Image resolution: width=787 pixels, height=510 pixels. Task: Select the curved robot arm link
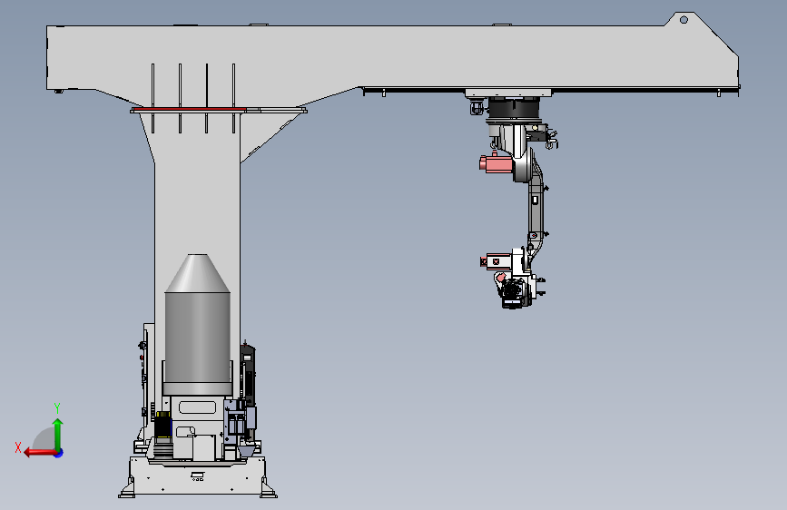[536, 211]
